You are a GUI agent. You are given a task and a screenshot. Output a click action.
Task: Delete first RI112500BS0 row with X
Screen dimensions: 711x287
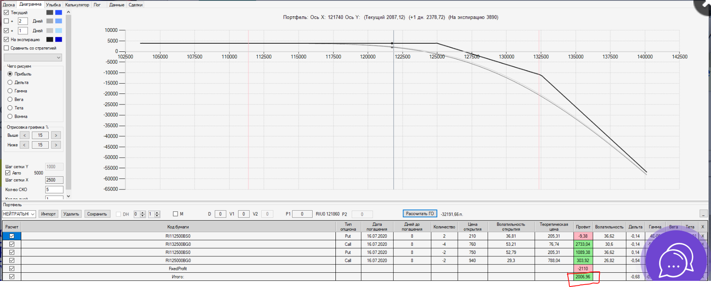coord(703,236)
